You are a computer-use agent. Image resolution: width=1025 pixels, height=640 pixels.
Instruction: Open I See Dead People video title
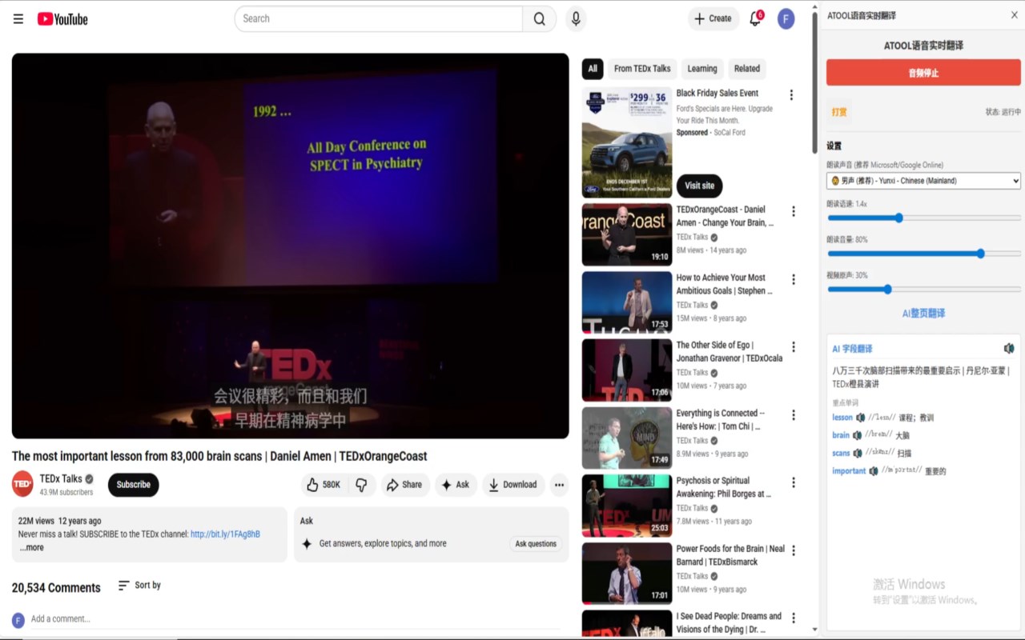pos(729,622)
